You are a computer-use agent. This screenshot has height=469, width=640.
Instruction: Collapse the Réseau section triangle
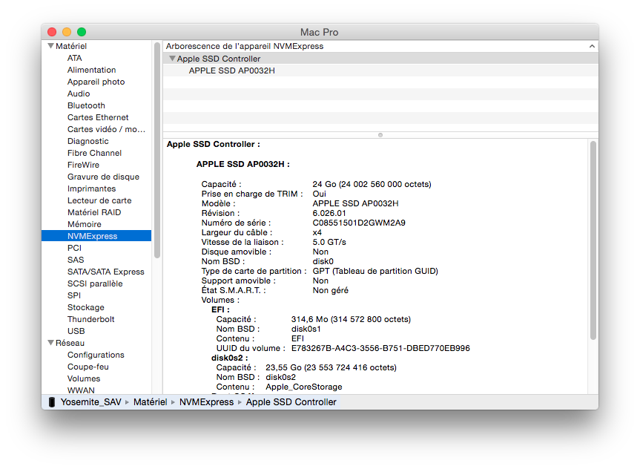click(x=51, y=343)
